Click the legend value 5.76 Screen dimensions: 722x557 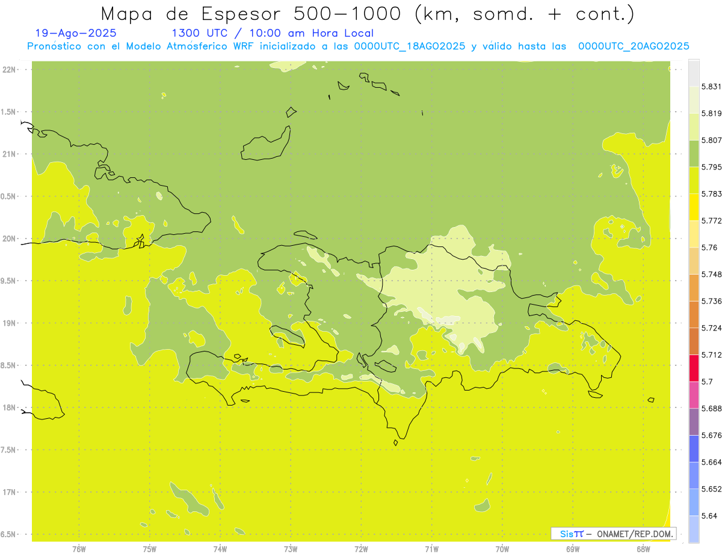point(709,248)
